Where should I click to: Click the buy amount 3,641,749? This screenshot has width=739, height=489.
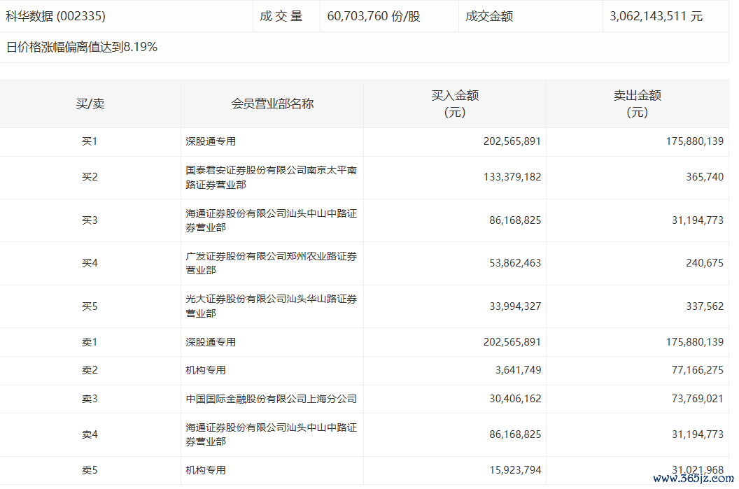518,370
